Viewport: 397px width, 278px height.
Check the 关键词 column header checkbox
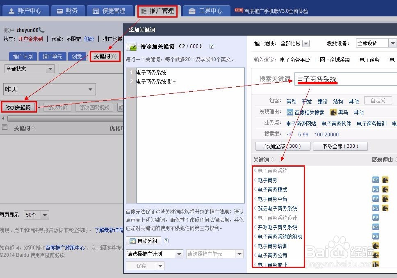(x=5, y=127)
